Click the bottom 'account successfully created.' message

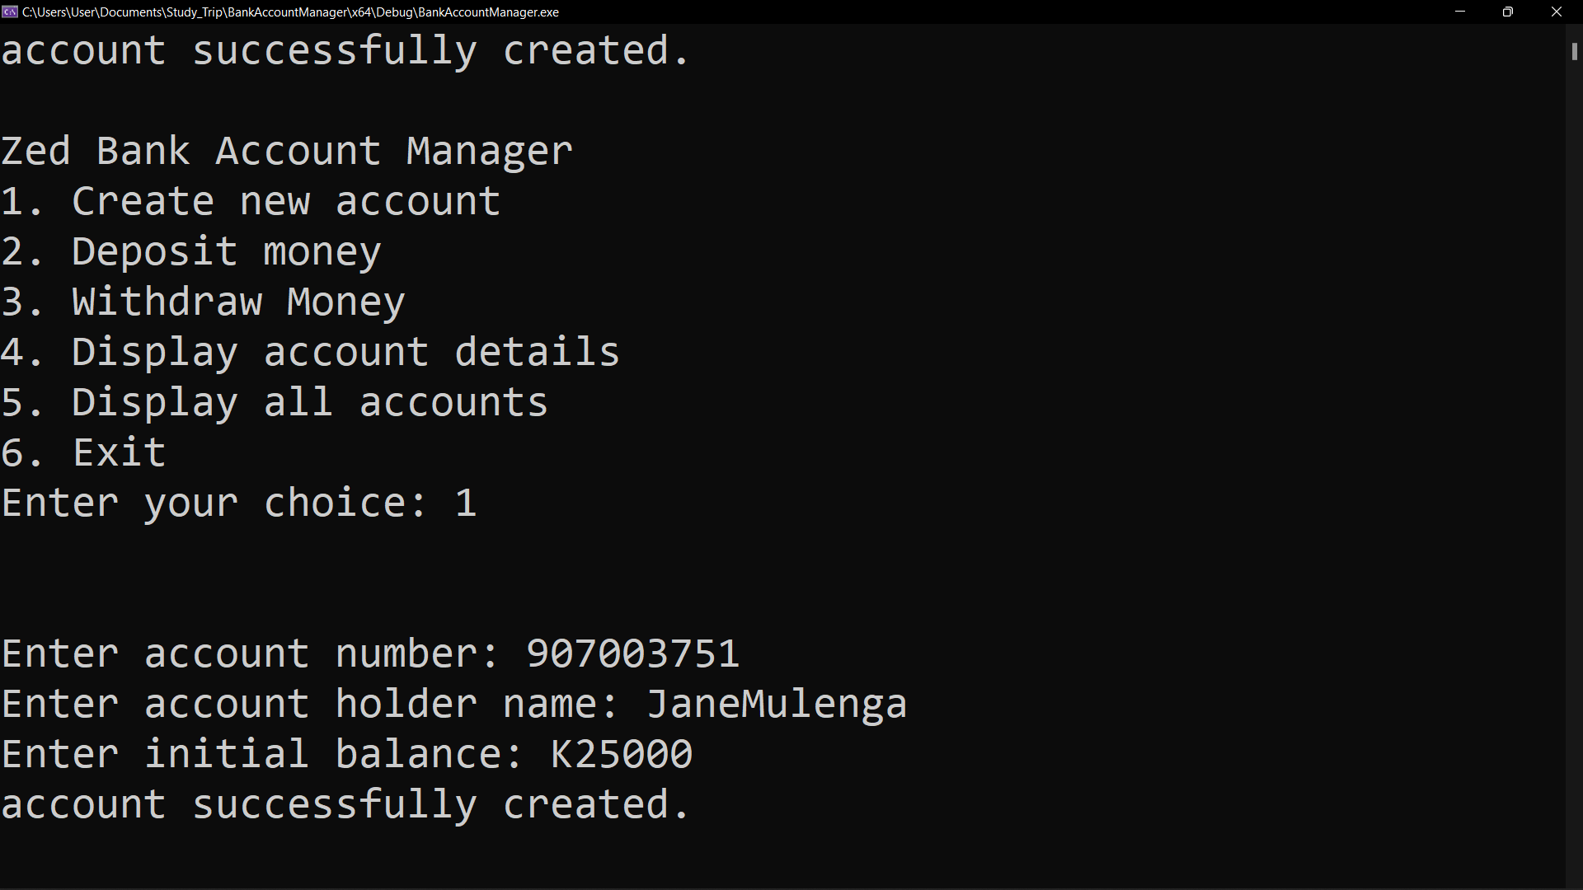pos(345,805)
